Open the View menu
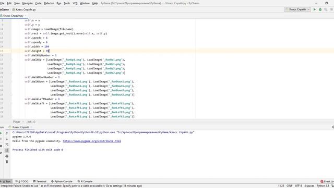This screenshot has width=334, height=188. tap(17, 3)
